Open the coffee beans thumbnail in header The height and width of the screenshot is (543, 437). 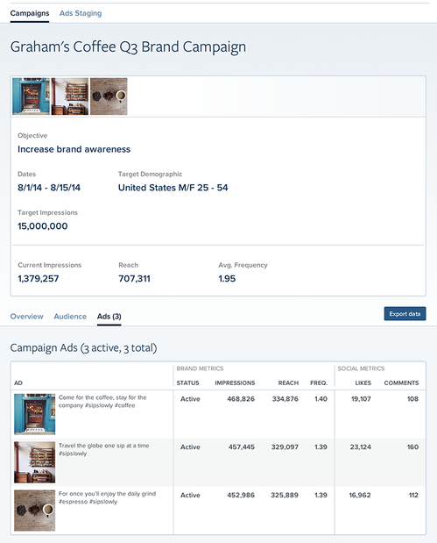(109, 96)
